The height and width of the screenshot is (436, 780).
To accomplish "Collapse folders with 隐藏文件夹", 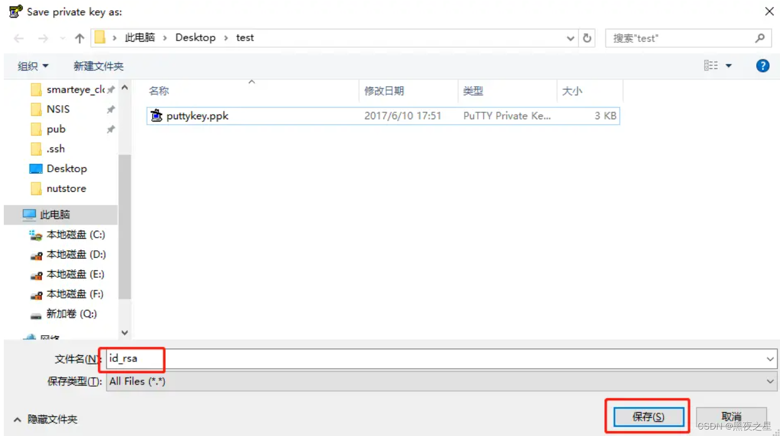I will pyautogui.click(x=46, y=419).
